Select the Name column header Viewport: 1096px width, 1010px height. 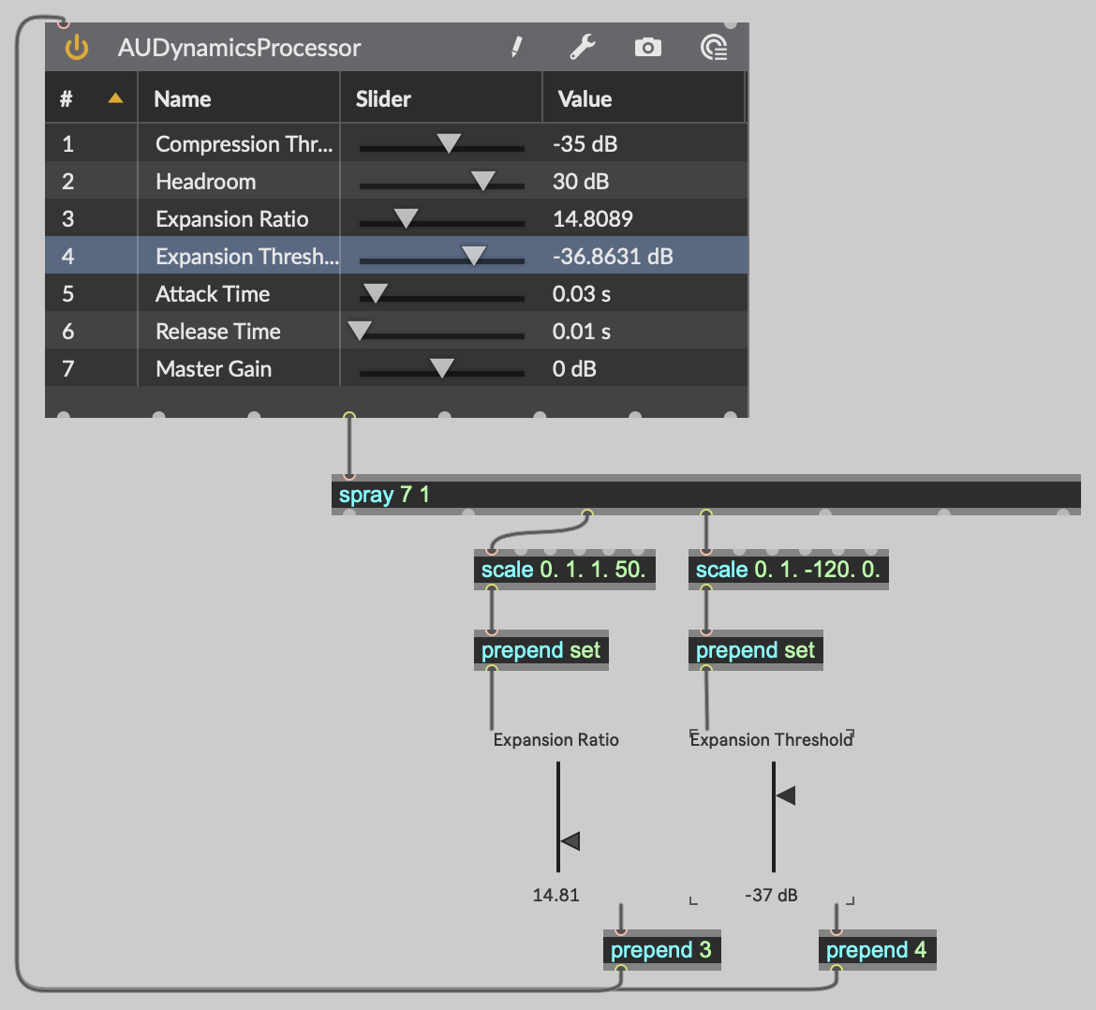point(183,99)
